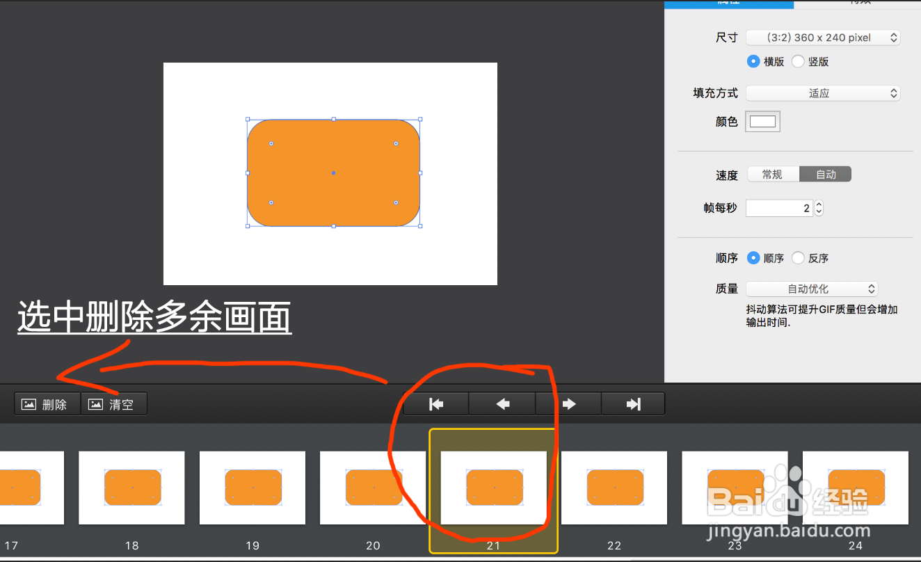Go to the previous frame
921x562 pixels.
click(502, 403)
